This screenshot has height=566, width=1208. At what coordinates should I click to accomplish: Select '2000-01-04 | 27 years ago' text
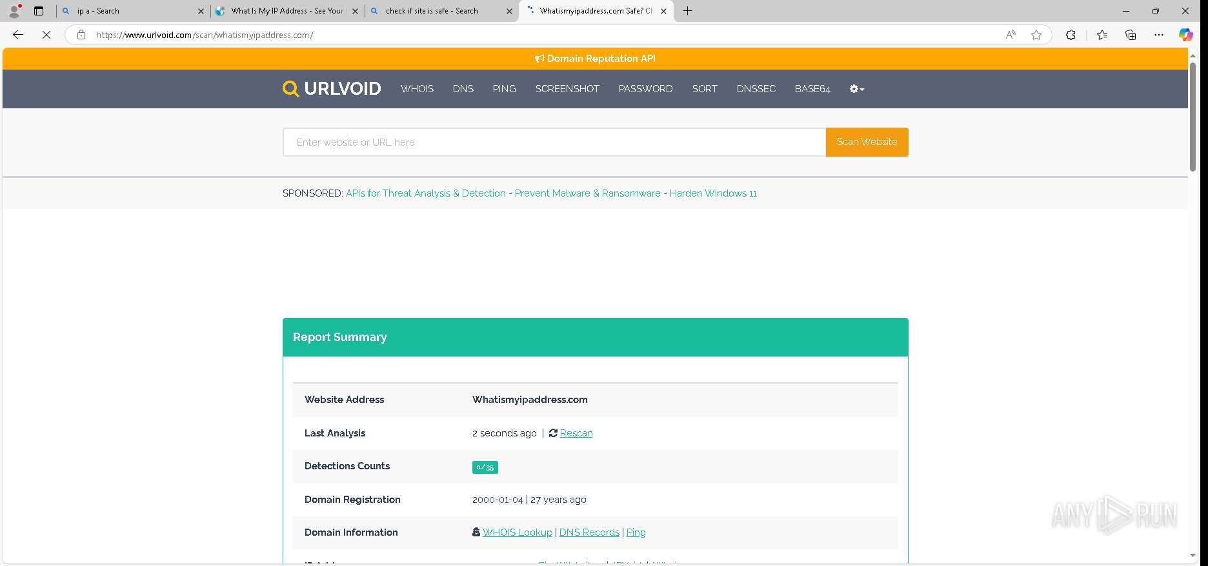coord(529,500)
